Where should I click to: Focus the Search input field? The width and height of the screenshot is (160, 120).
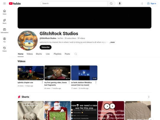point(74,4)
